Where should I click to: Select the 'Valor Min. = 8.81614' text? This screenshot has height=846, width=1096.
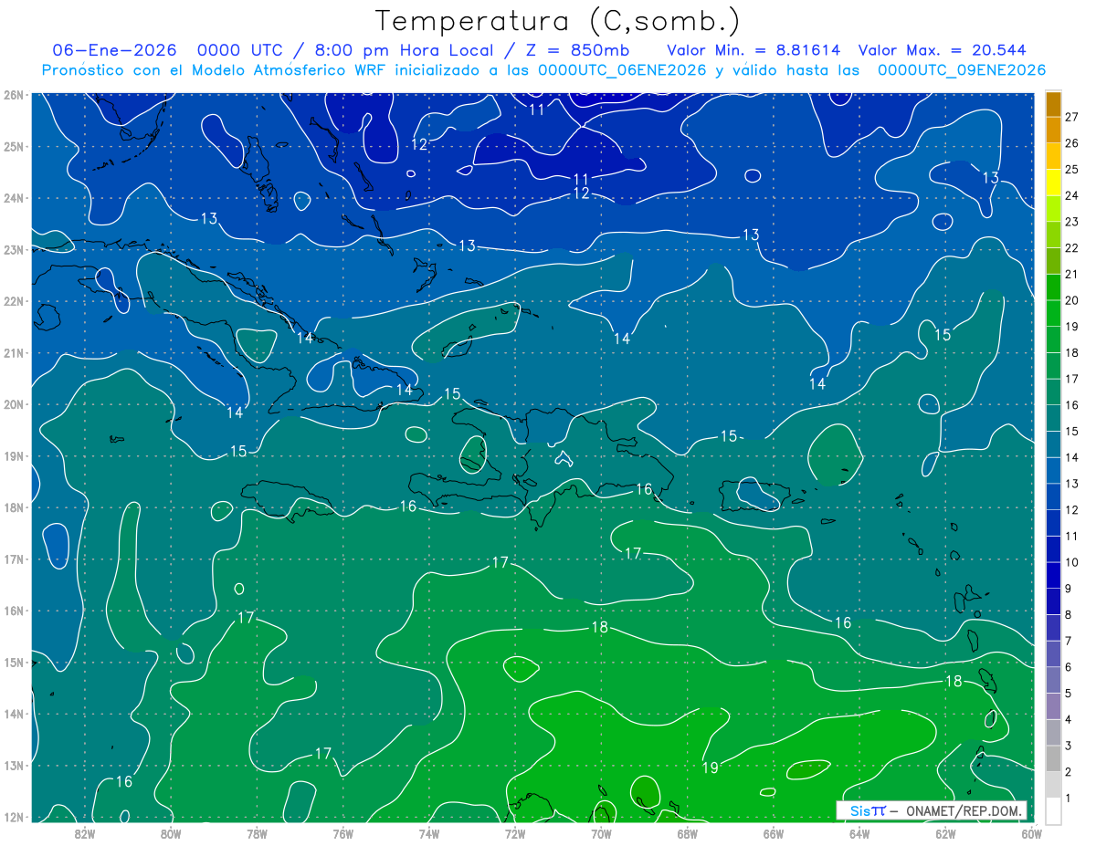point(753,50)
